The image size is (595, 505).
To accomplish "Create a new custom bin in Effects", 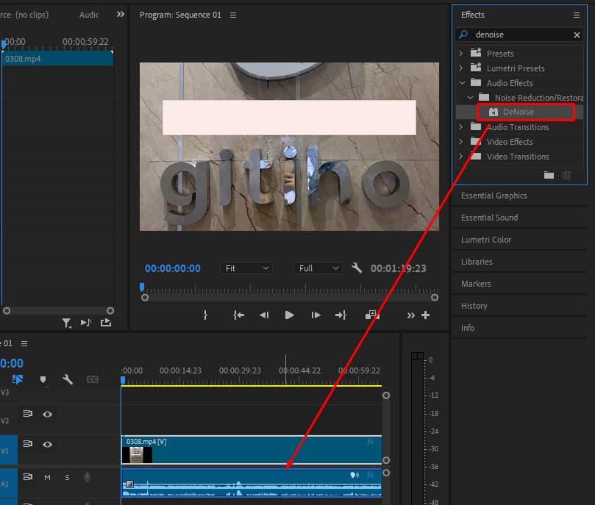I will click(x=549, y=175).
